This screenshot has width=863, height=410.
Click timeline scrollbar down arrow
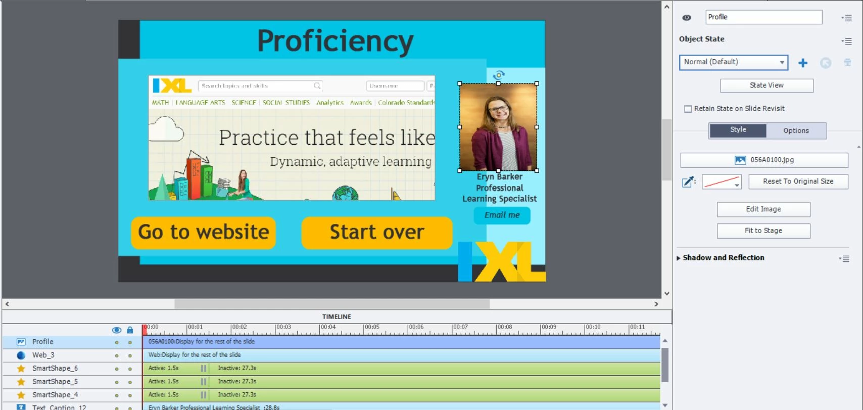(x=665, y=405)
